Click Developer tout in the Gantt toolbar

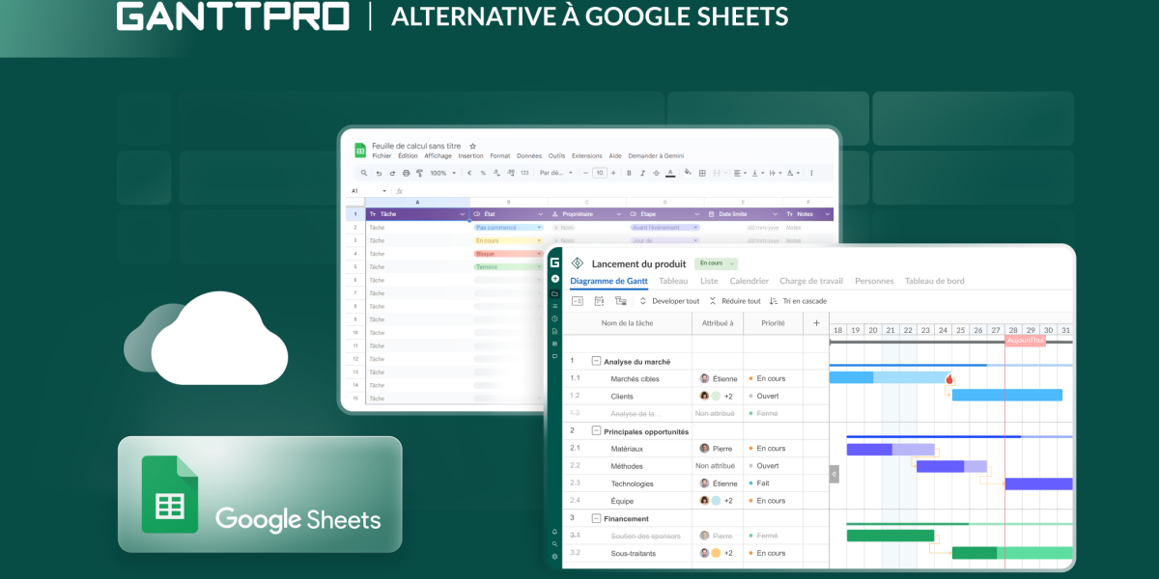pyautogui.click(x=676, y=301)
